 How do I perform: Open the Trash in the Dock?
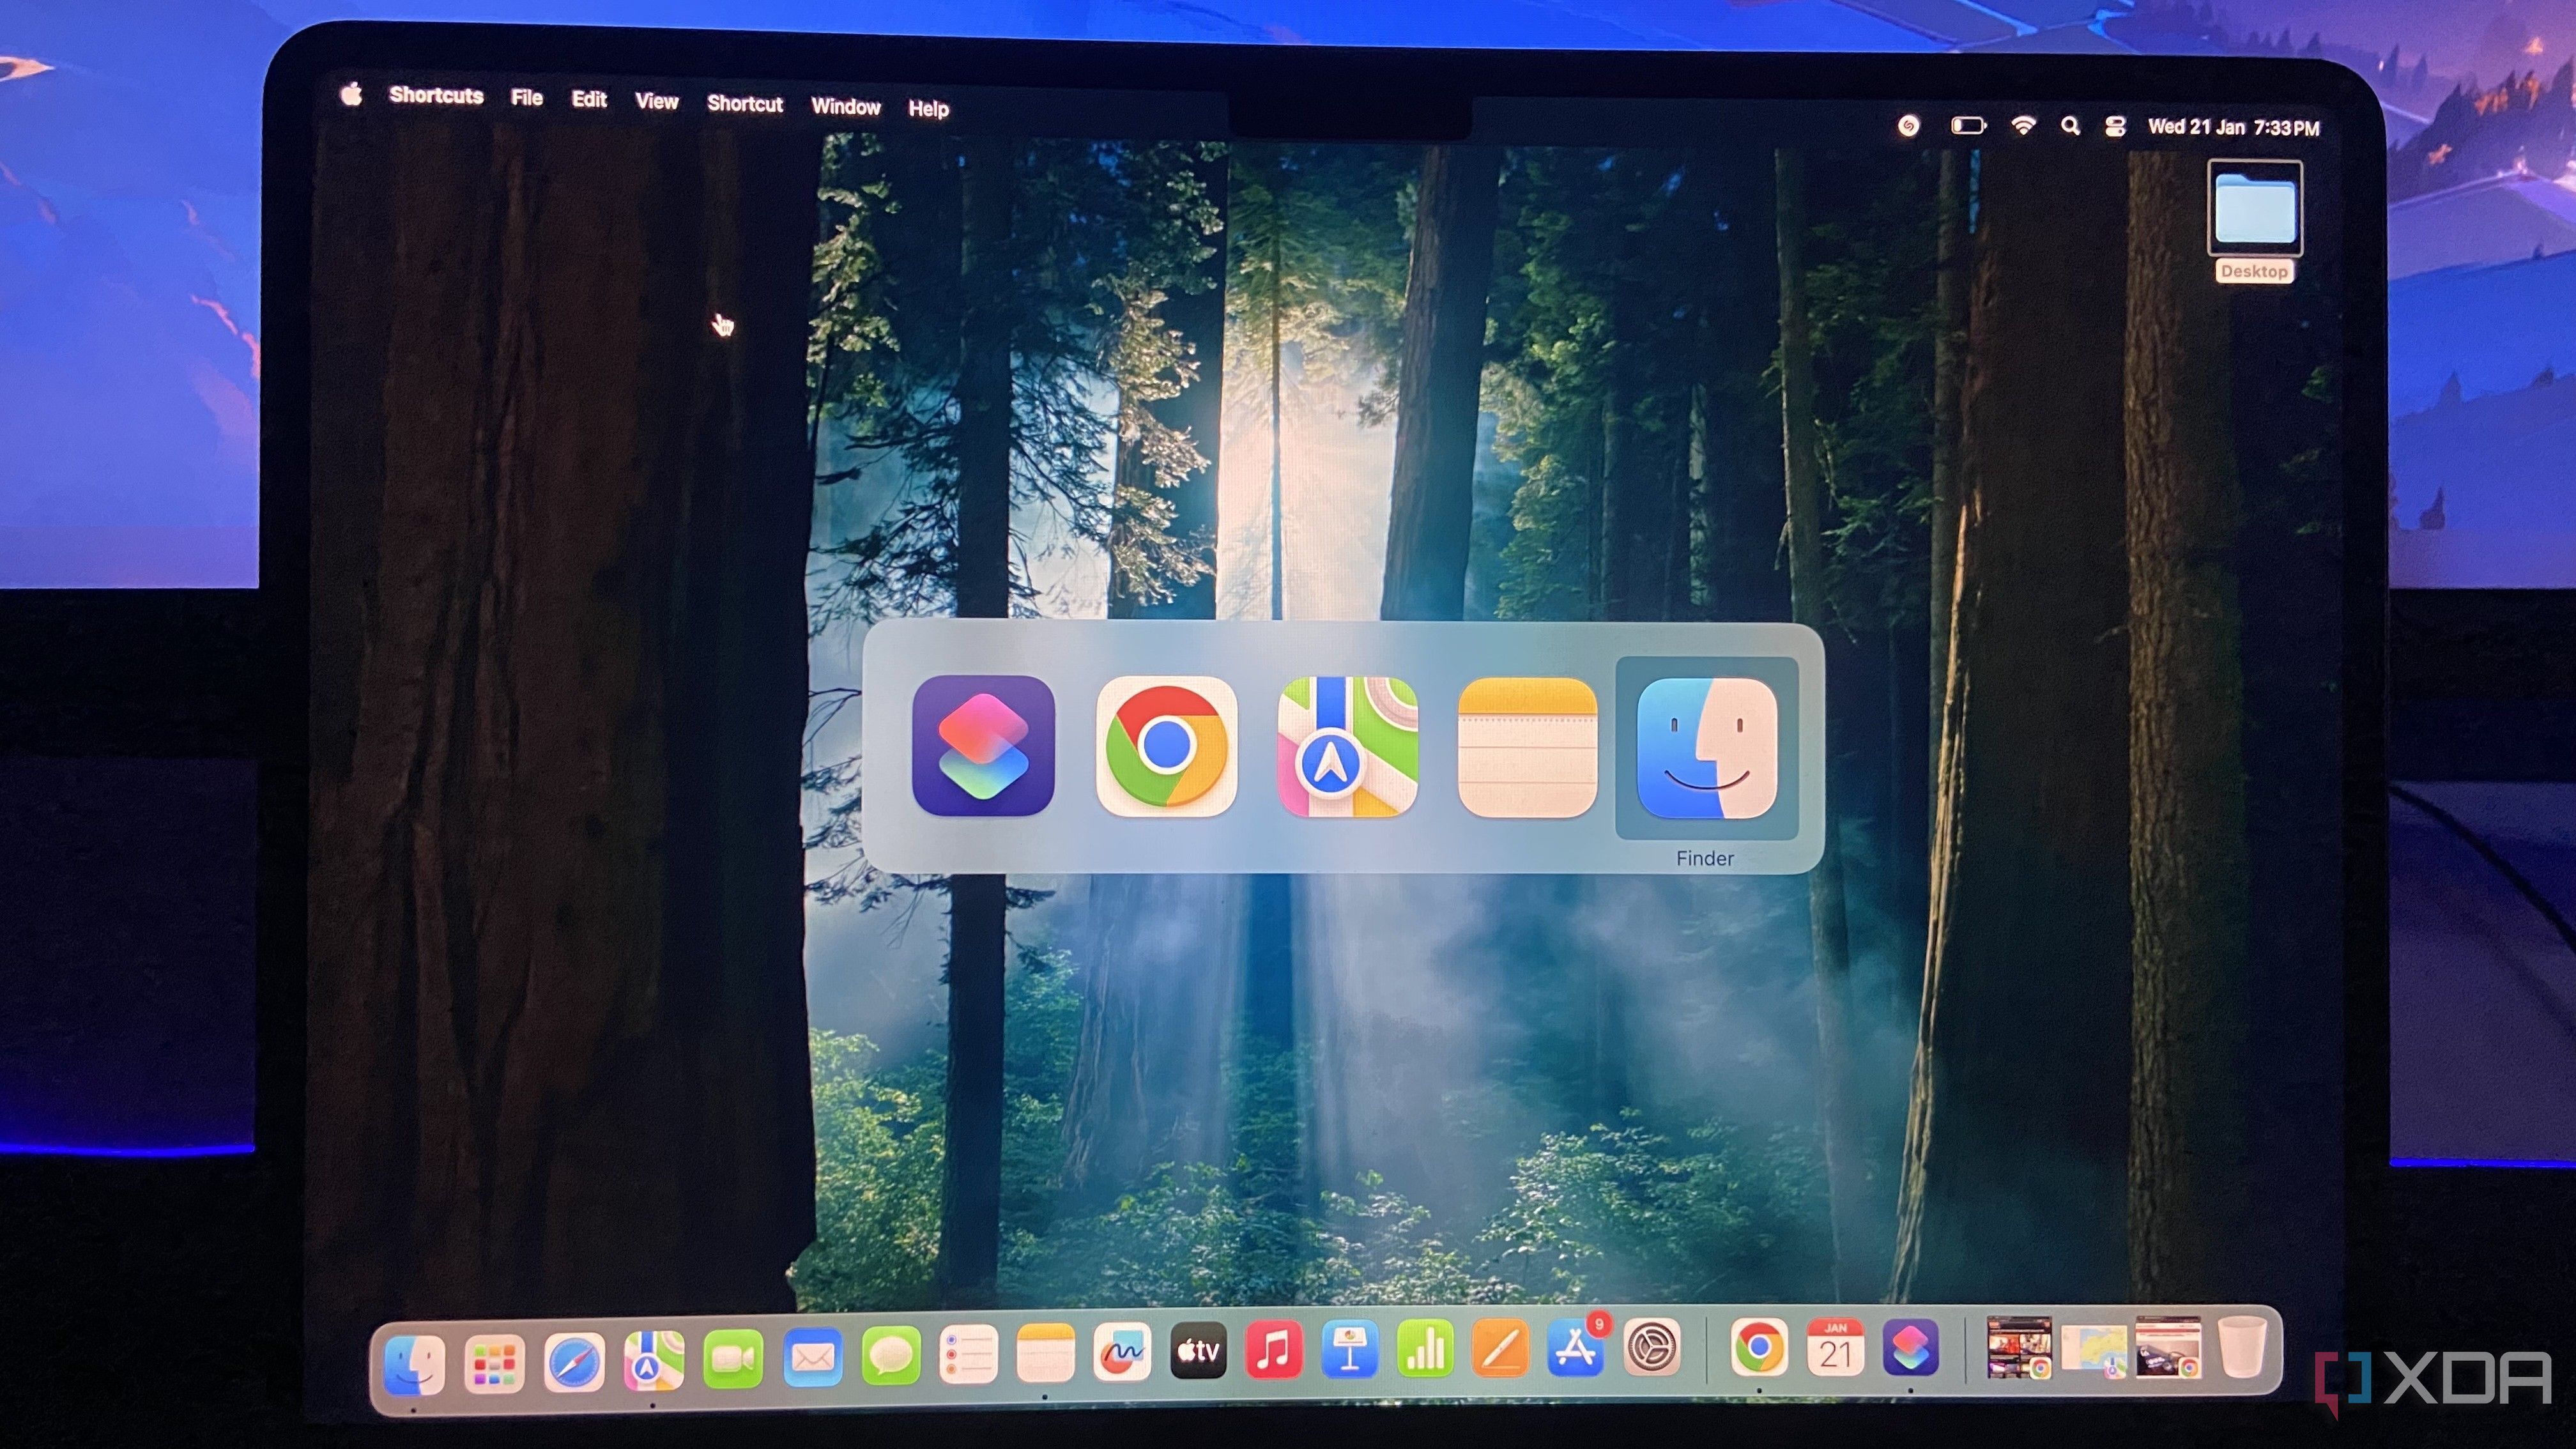(x=2242, y=1346)
